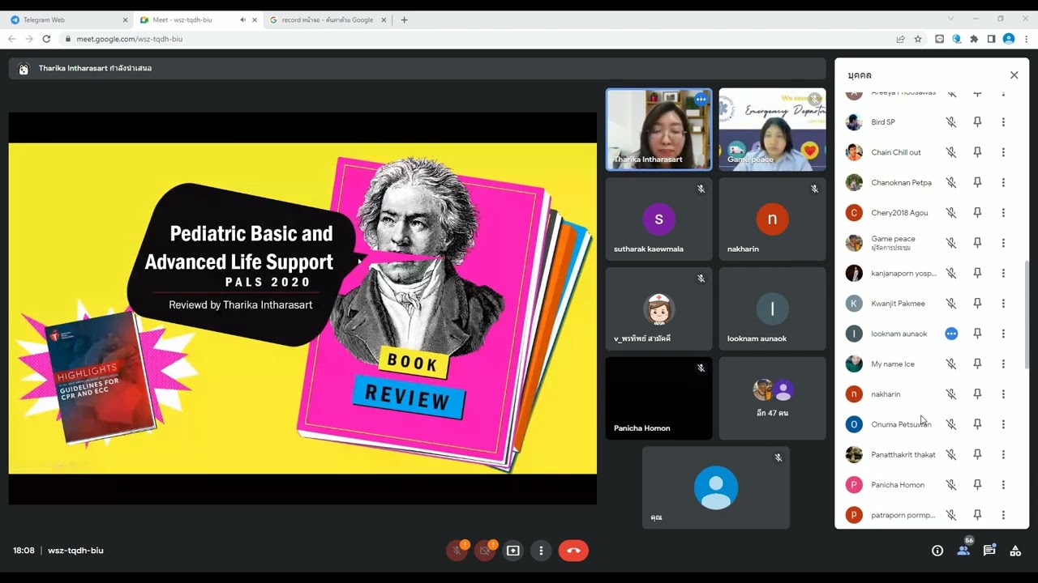Open the Chrome profile avatar
The width and height of the screenshot is (1038, 583).
click(x=1009, y=39)
